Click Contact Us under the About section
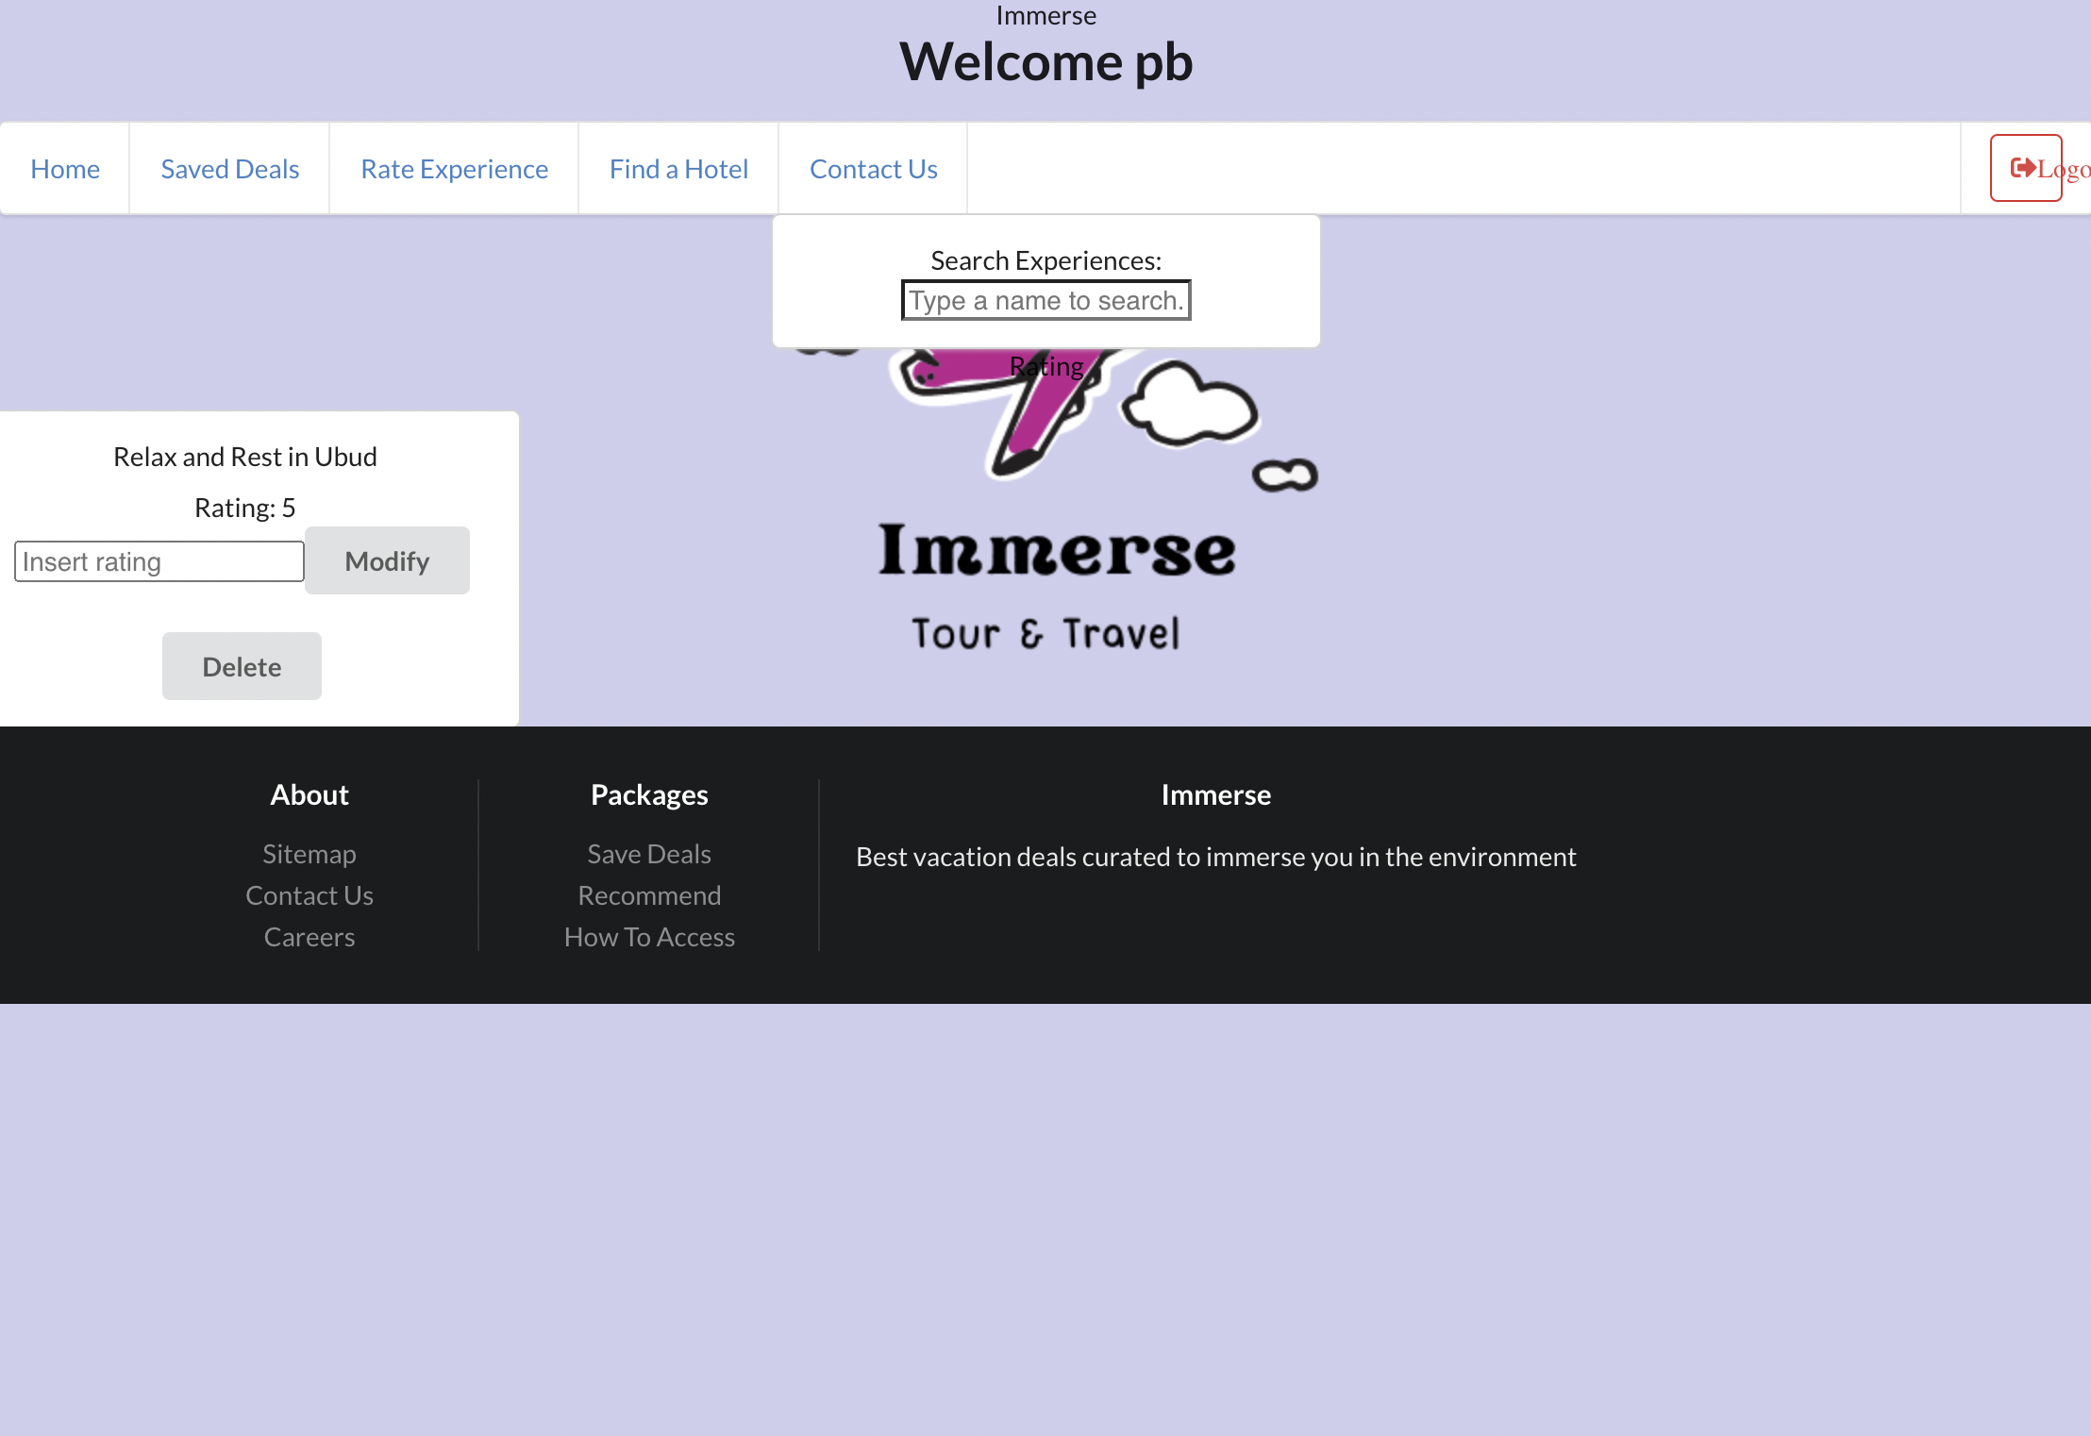 (x=309, y=894)
